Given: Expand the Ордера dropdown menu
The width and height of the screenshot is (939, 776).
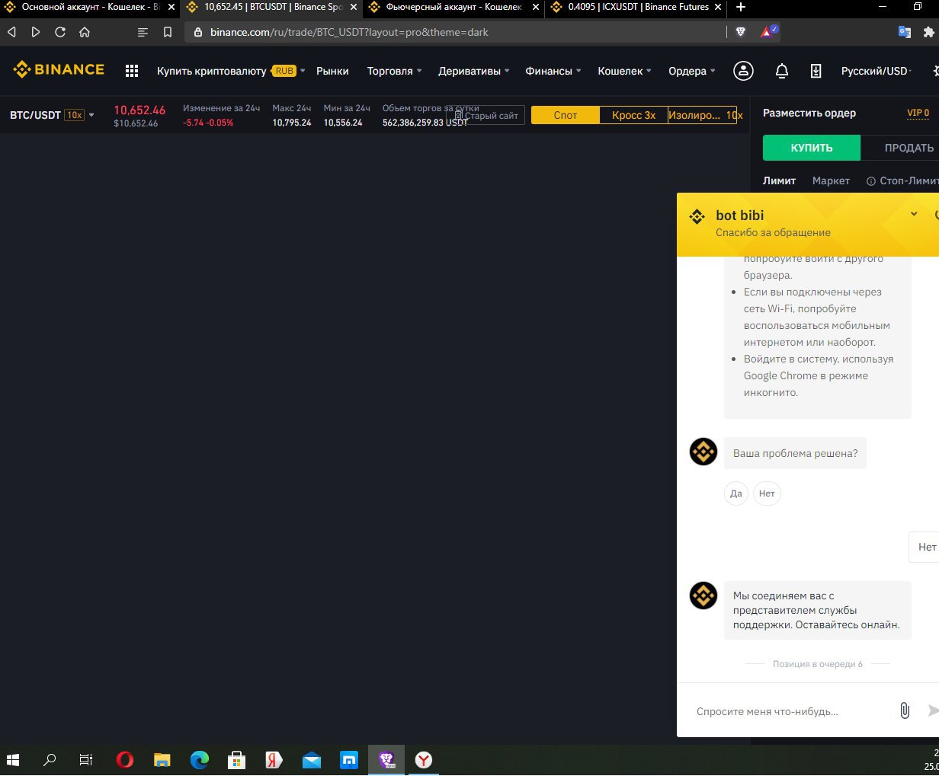Looking at the screenshot, I should pos(692,71).
